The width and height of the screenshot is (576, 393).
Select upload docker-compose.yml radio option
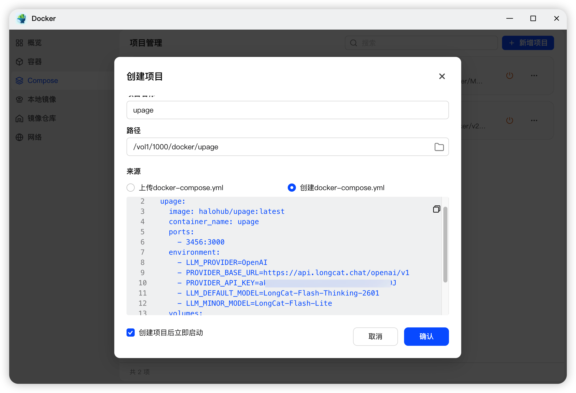pyautogui.click(x=131, y=188)
